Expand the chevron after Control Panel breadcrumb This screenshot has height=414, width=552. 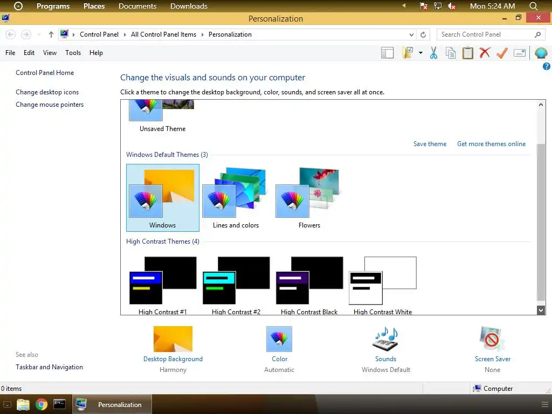(x=125, y=34)
